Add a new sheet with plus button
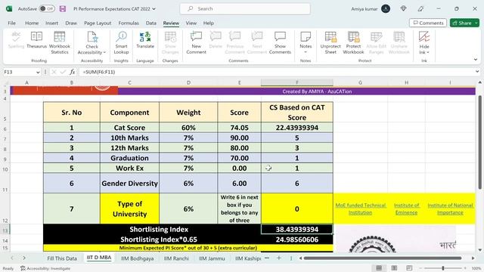Screen dimensions: 484x272 (x=279, y=258)
